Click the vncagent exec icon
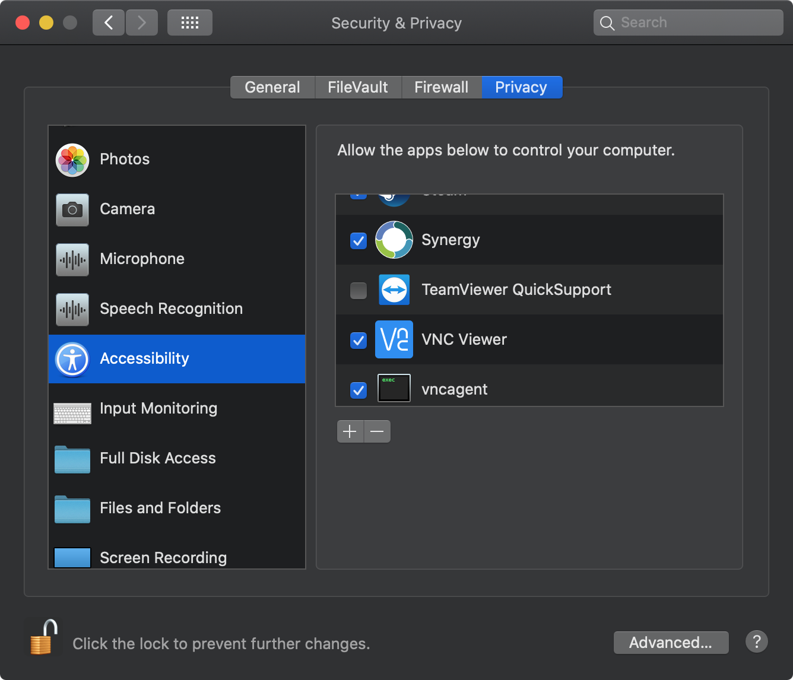The width and height of the screenshot is (793, 680). point(394,388)
